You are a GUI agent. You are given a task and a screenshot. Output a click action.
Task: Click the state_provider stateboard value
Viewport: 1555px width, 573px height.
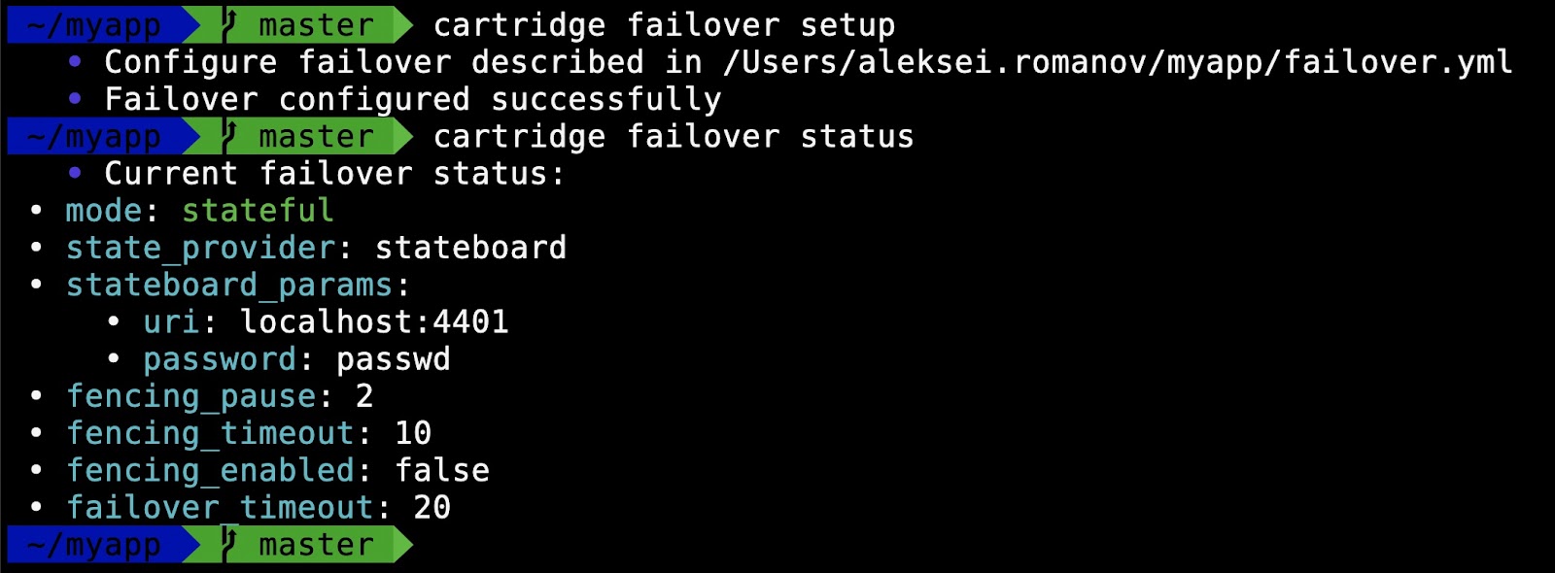[470, 248]
